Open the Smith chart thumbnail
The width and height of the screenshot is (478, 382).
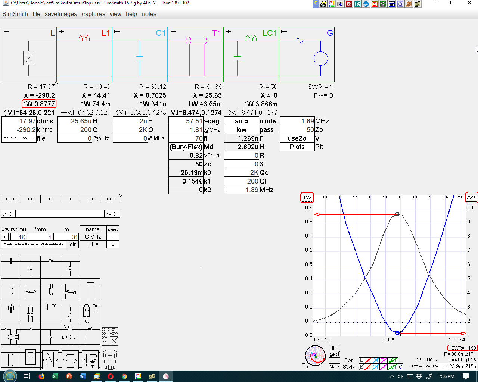[x=315, y=356]
